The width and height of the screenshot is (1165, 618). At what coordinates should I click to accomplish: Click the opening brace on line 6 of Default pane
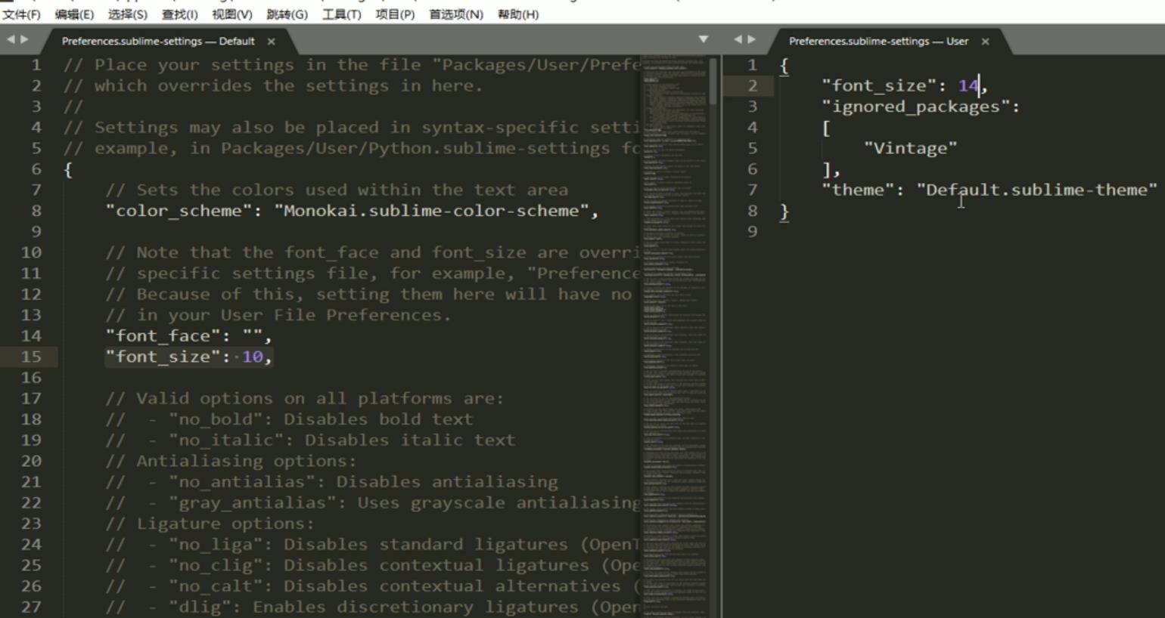pos(68,169)
